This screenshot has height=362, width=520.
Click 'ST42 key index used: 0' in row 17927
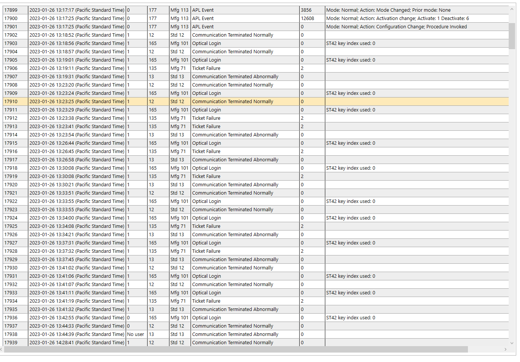(351, 243)
